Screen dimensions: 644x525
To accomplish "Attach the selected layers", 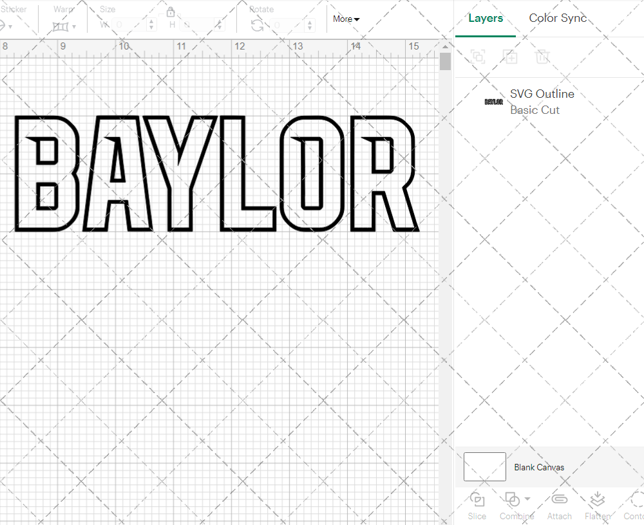I will (559, 506).
